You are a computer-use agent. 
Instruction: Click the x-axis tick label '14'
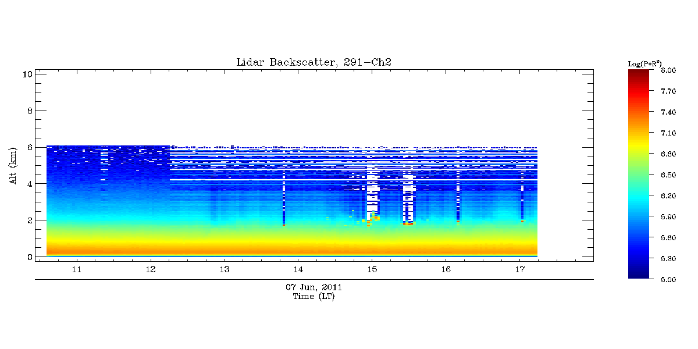pyautogui.click(x=298, y=270)
